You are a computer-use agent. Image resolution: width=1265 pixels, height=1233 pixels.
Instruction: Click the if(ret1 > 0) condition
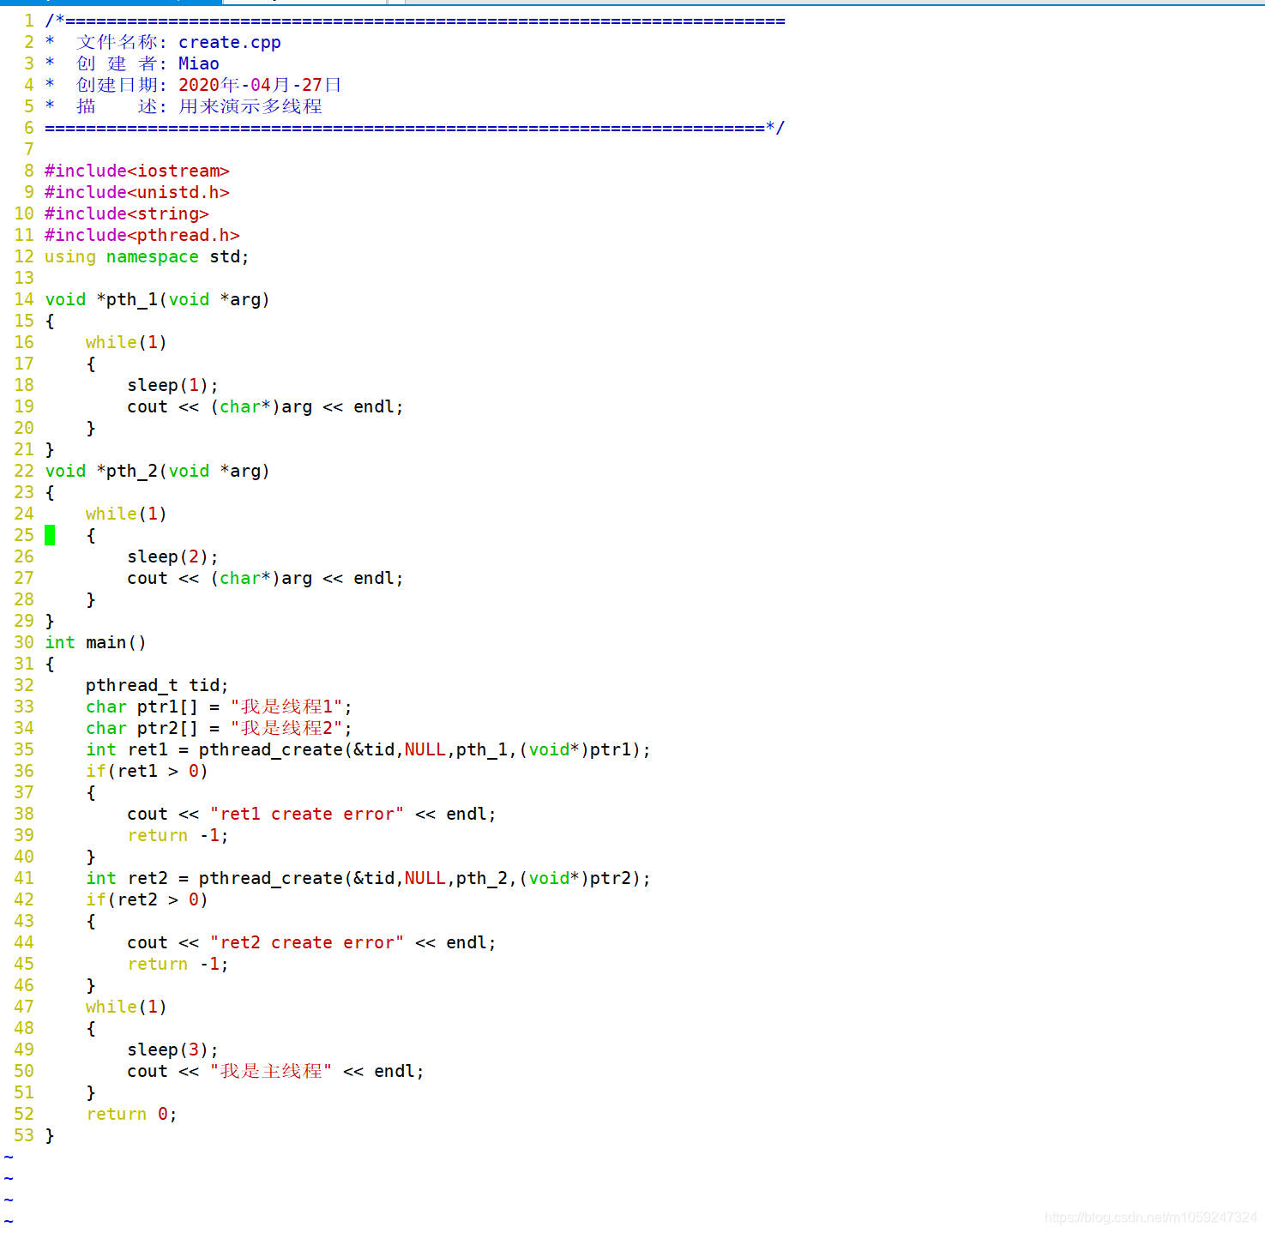(x=148, y=771)
